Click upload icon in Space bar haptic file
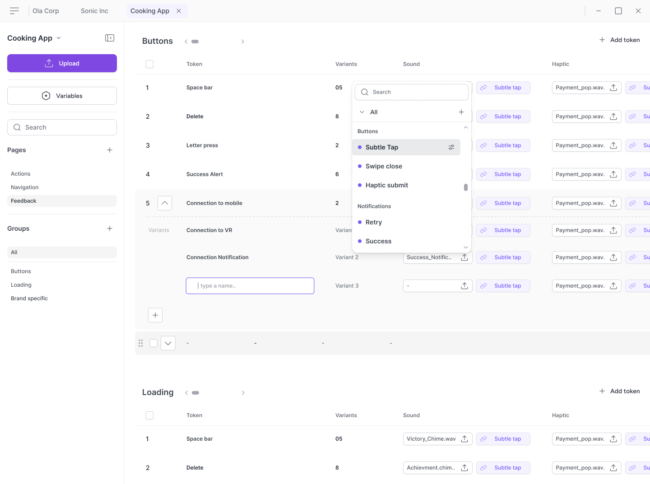Image resolution: width=650 pixels, height=484 pixels. (613, 88)
